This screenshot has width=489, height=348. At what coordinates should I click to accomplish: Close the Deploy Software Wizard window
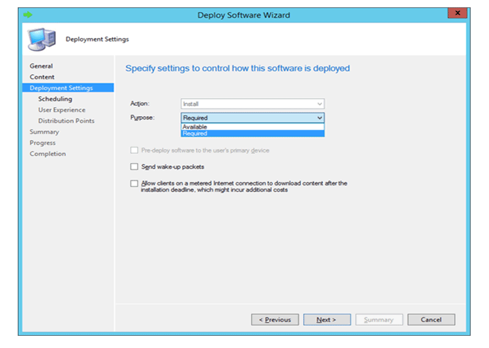click(457, 13)
